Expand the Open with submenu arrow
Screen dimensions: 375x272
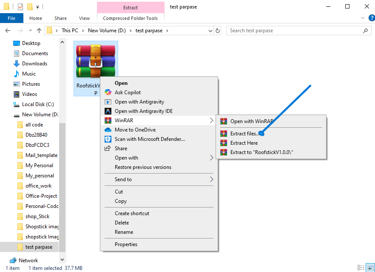tap(211, 158)
